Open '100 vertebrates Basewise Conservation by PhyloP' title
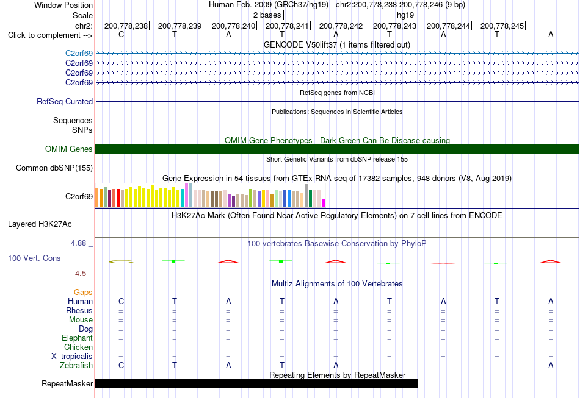Screen dimensions: 580x398 click(x=337, y=244)
